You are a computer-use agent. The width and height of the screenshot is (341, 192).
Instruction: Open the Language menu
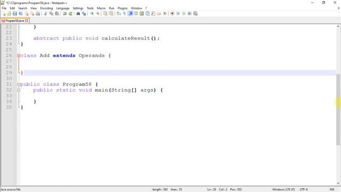63,9
